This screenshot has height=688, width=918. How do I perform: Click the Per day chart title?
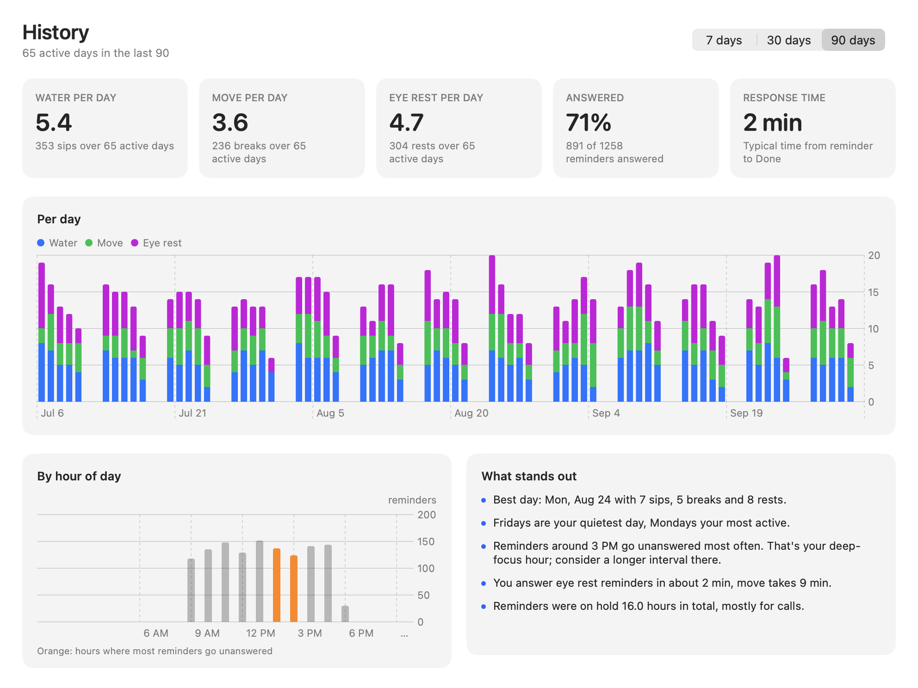pos(59,219)
